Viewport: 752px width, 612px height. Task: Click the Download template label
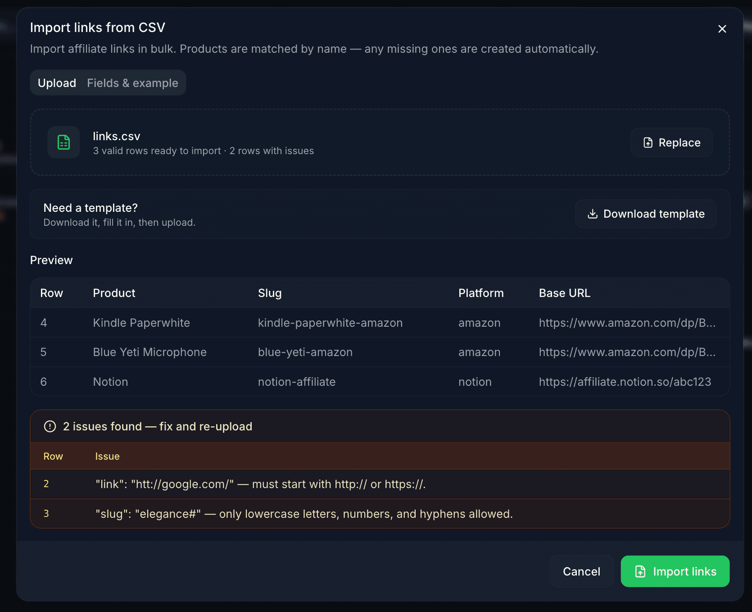coord(654,214)
